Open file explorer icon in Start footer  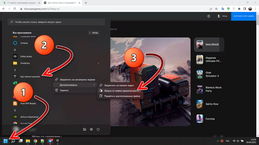(85, 129)
